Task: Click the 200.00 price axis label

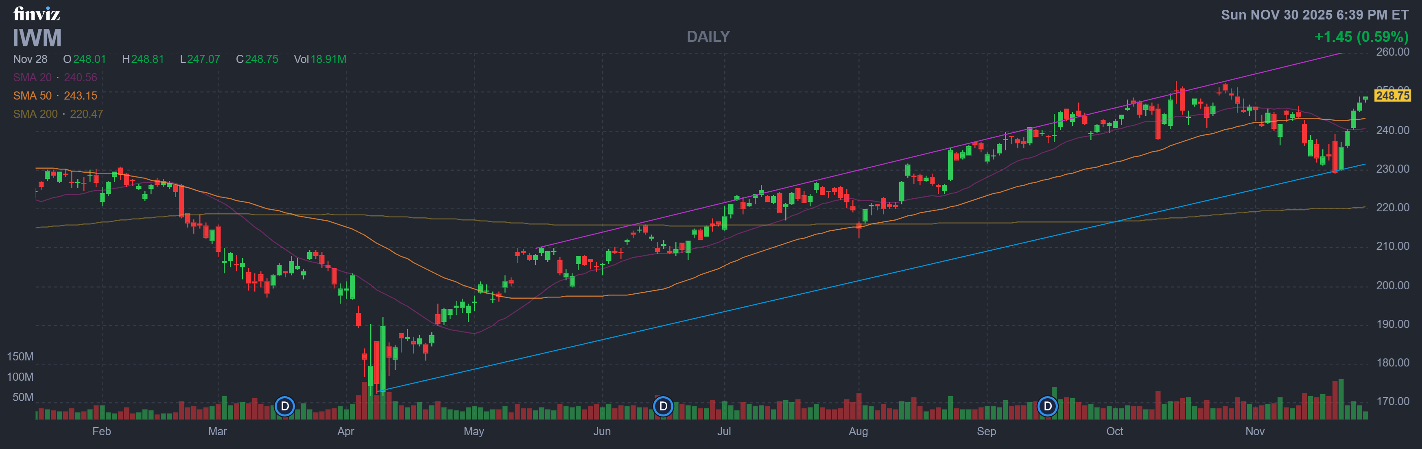Action: tap(1392, 285)
